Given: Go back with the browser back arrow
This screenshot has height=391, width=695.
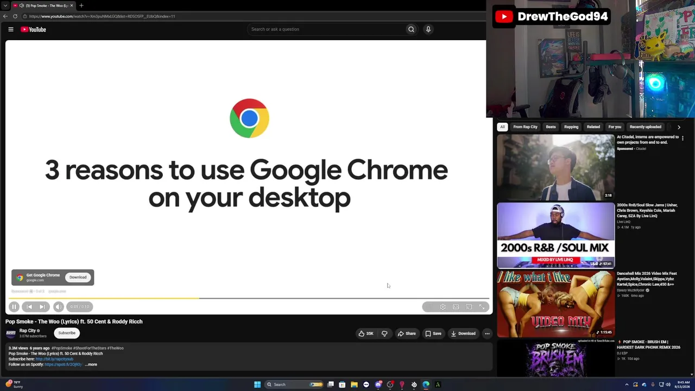Looking at the screenshot, I should coord(5,16).
